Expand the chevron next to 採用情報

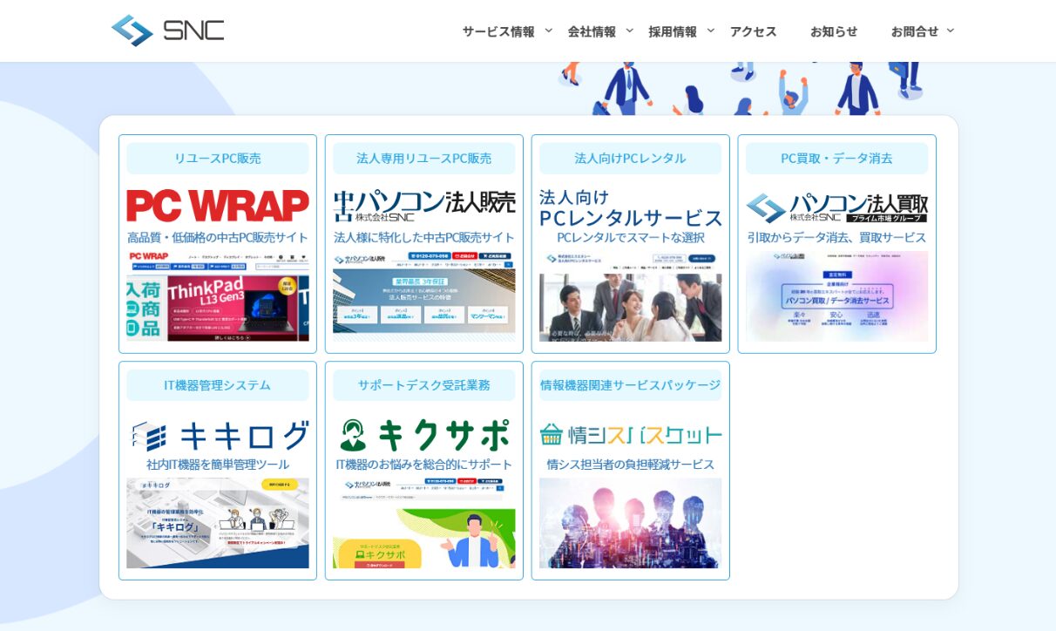click(x=711, y=31)
